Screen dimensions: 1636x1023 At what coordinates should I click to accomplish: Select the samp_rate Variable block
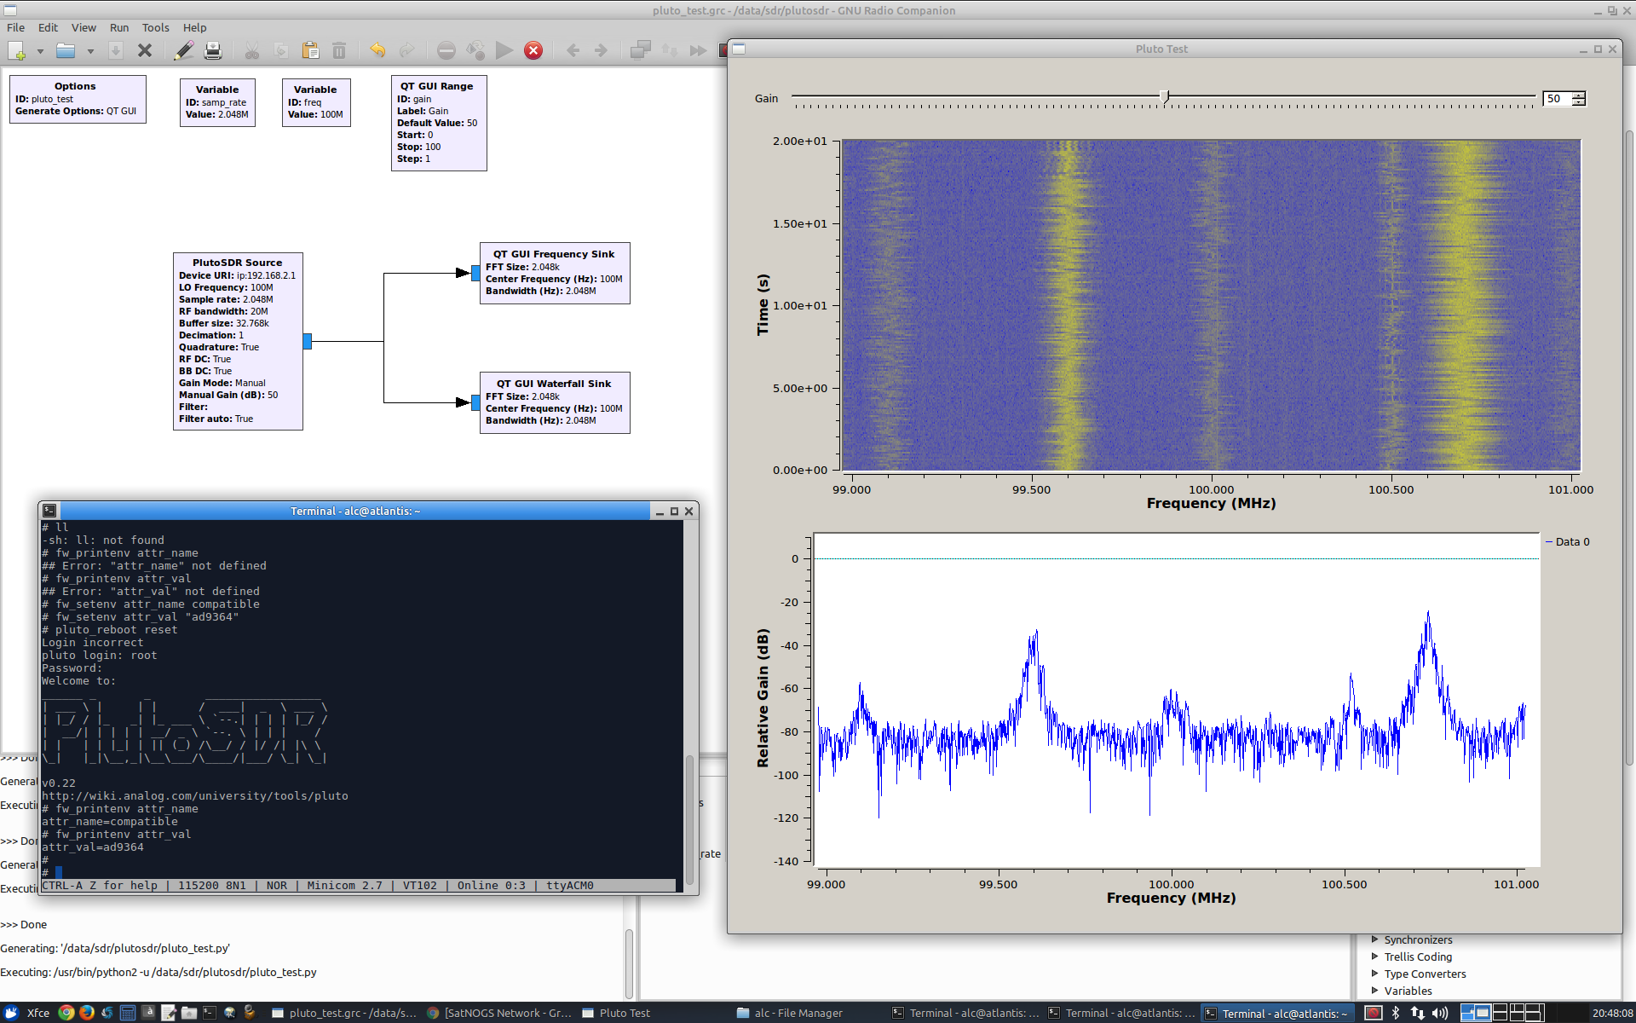[217, 102]
